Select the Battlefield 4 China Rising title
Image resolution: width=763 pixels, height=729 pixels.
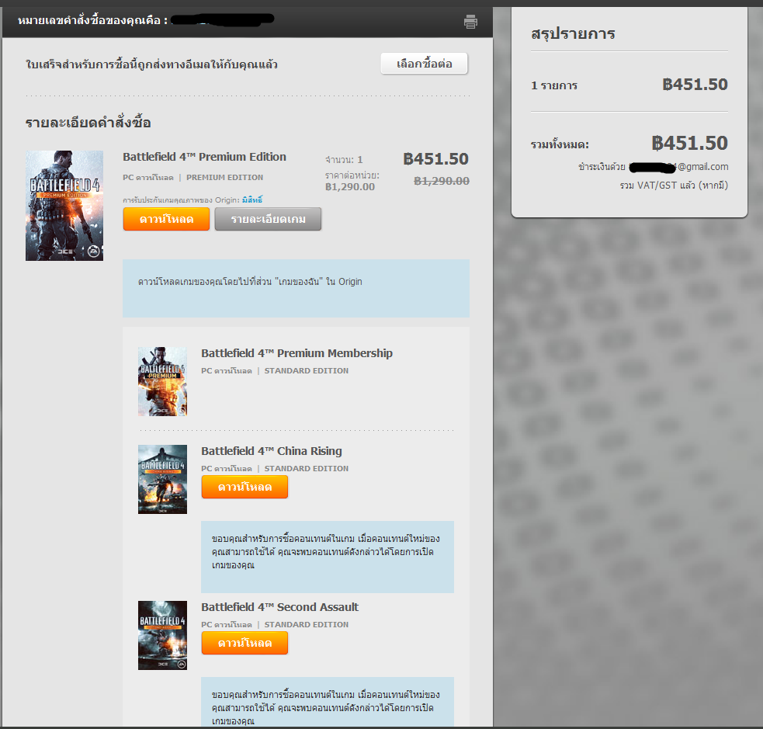coord(272,451)
